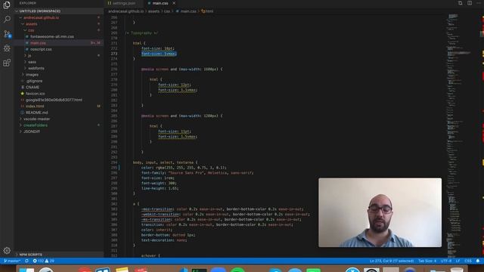484x272 pixels.
Task: Click the rgba color value on line 295
Action: [x=191, y=168]
